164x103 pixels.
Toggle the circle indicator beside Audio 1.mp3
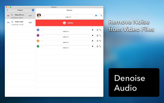pyautogui.click(x=12, y=22)
